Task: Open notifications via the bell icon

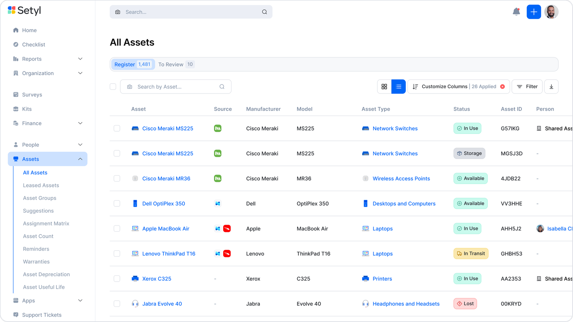Action: click(x=516, y=12)
